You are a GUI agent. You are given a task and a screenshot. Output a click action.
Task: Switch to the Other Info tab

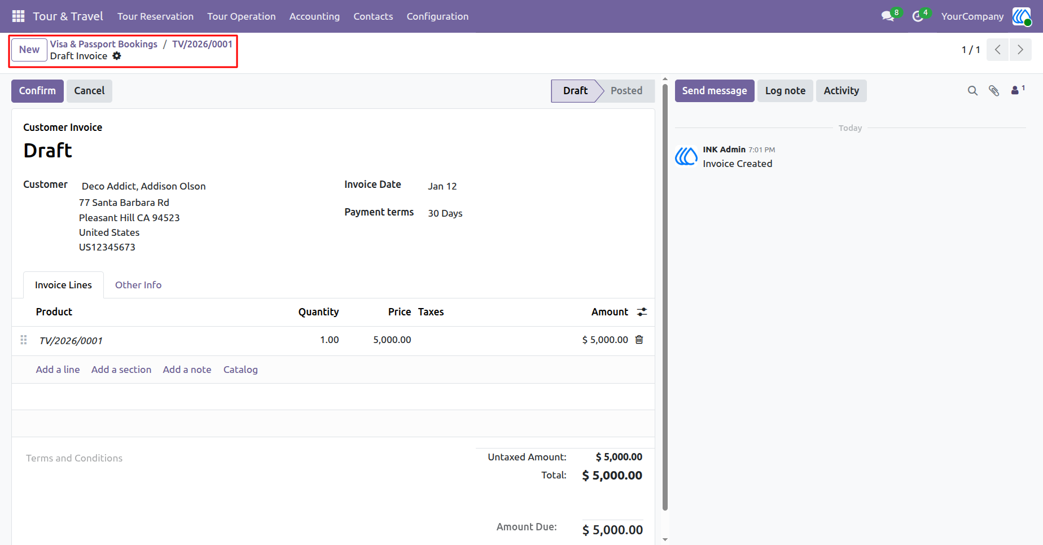138,285
